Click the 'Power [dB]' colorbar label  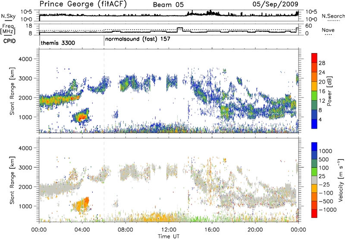pyautogui.click(x=329, y=91)
